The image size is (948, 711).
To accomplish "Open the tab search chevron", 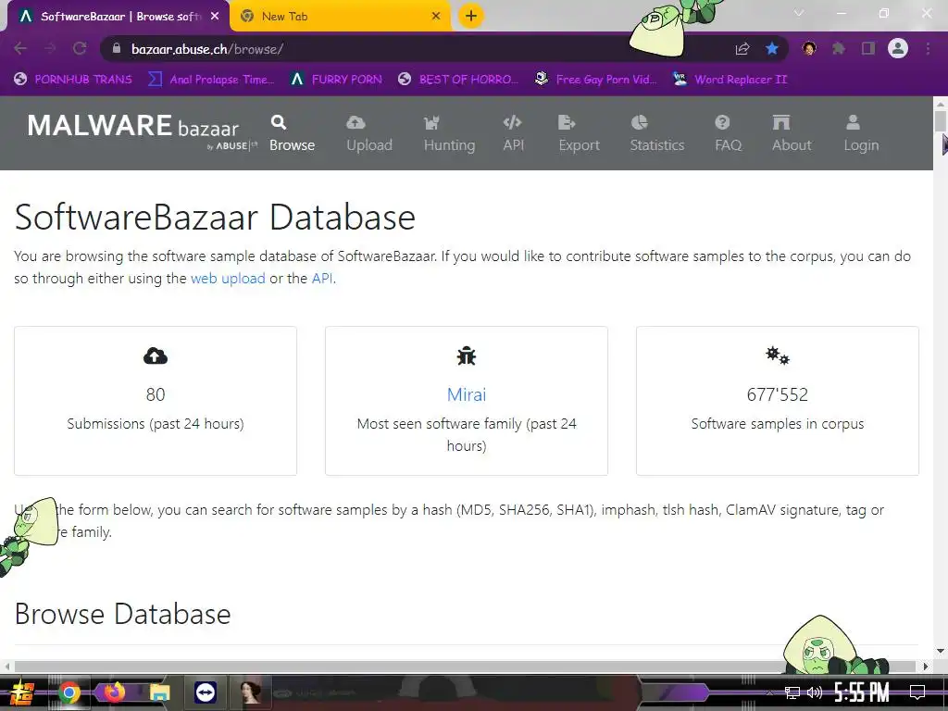I will pos(799,13).
